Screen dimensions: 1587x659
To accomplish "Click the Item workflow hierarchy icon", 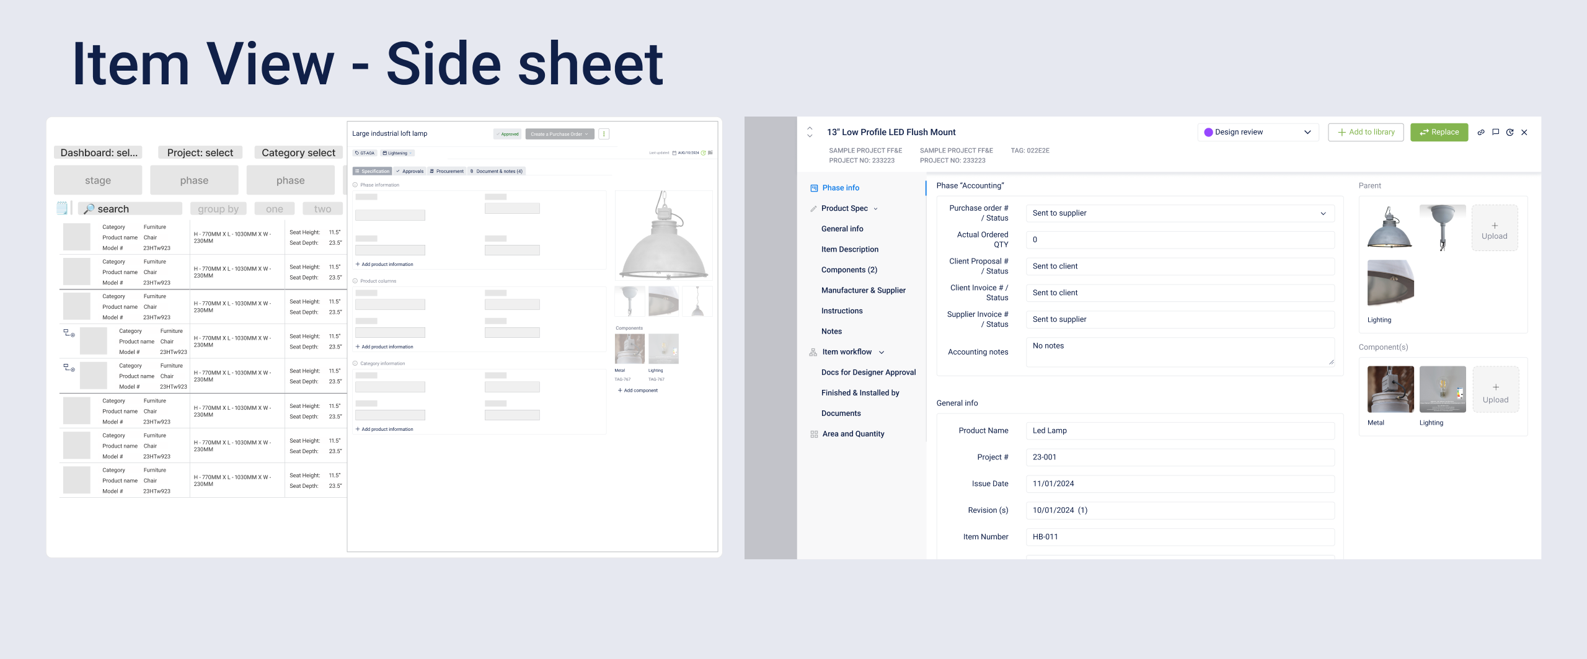I will point(813,352).
